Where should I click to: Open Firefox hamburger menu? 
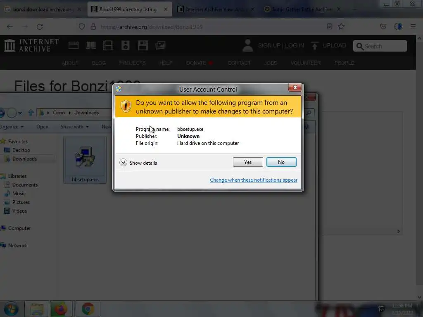(413, 26)
